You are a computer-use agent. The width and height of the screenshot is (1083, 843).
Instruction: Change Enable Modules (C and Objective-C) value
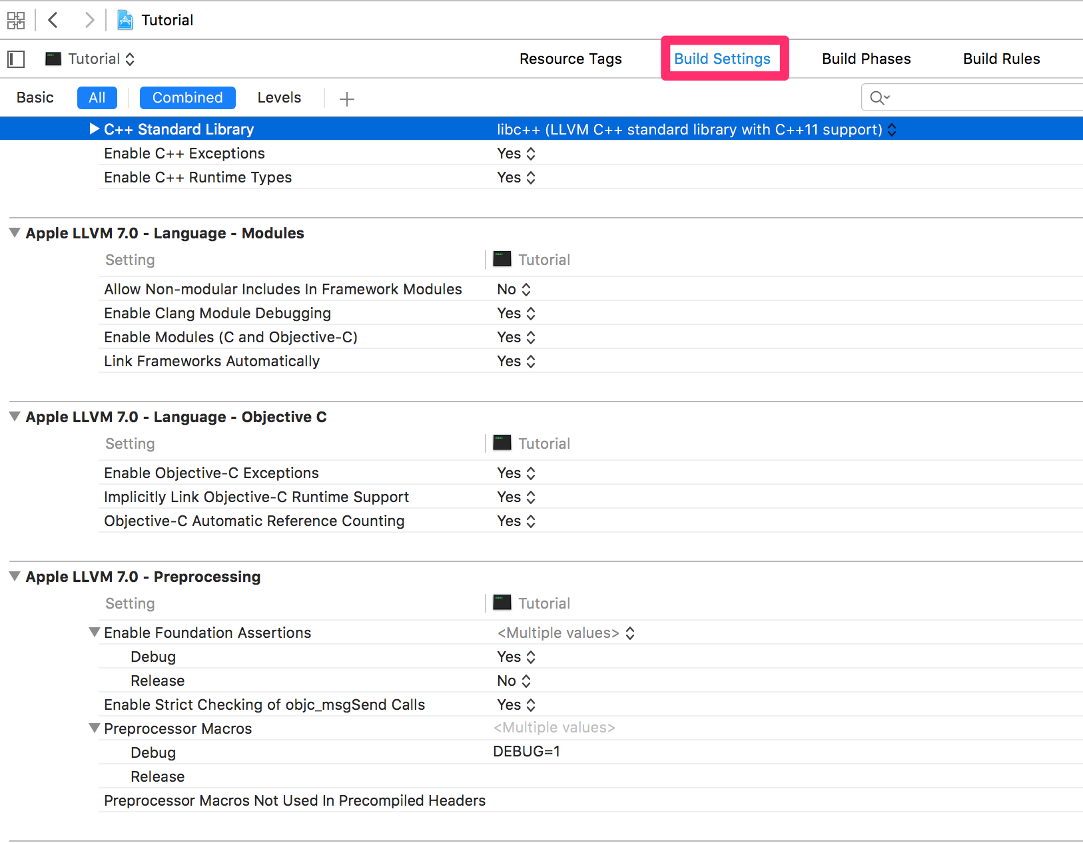516,337
